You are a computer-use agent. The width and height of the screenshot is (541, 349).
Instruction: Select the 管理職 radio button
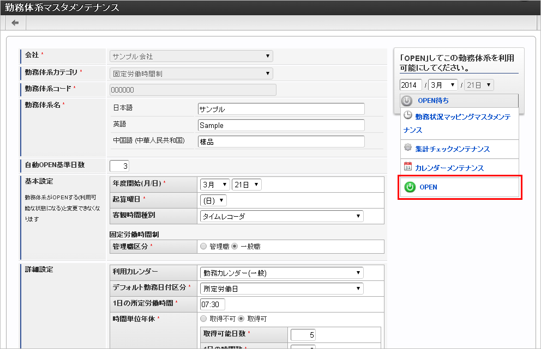[203, 246]
